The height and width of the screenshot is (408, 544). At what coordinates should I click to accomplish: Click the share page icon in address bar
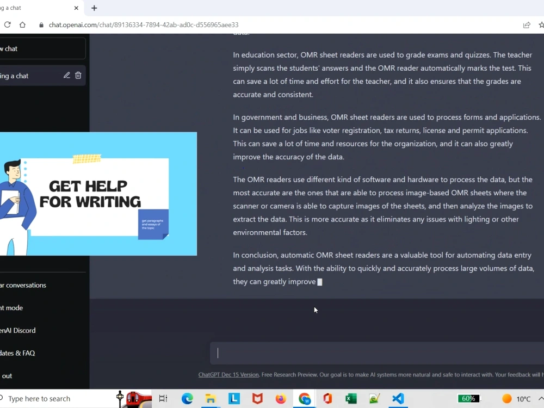527,25
